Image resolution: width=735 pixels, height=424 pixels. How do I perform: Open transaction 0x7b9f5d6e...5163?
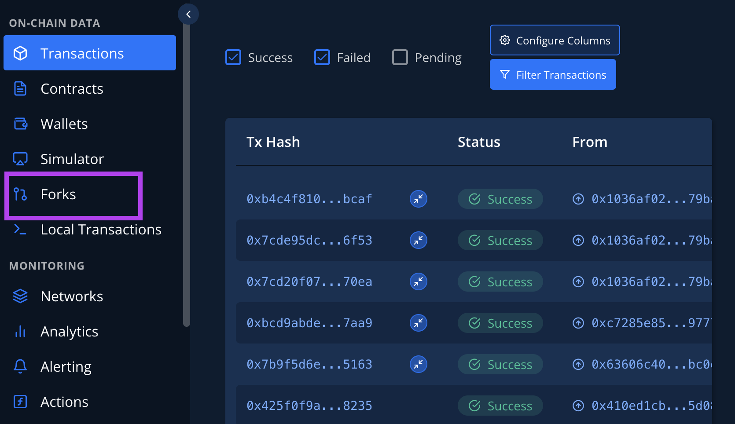tap(309, 364)
